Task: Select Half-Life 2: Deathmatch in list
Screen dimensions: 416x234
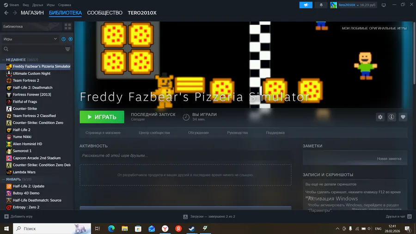Action: [33, 87]
